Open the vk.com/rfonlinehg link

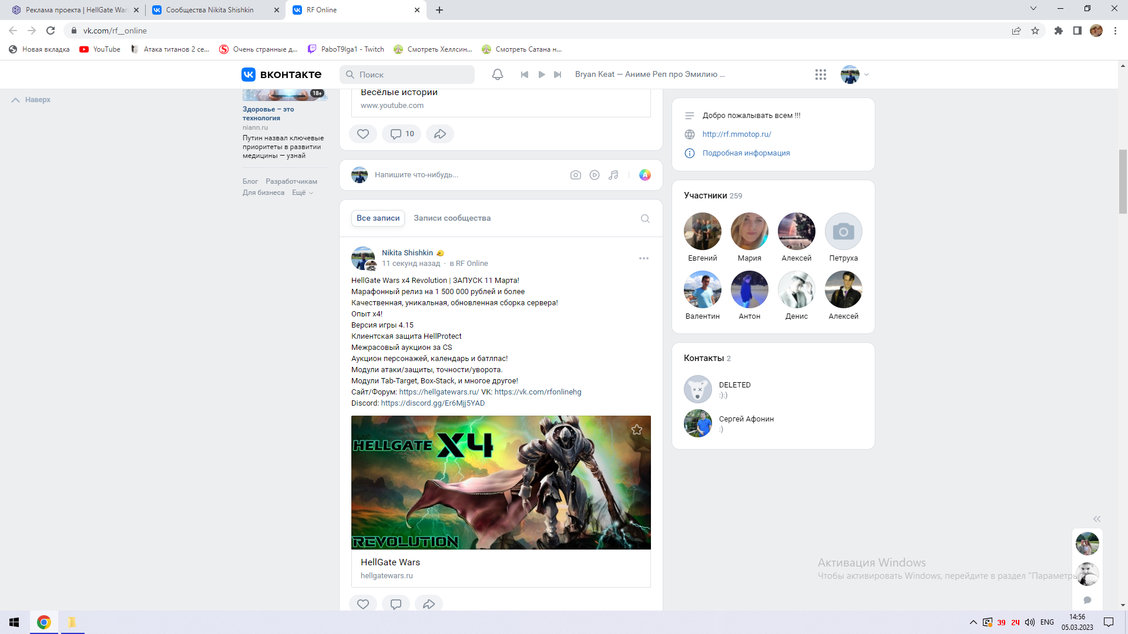click(x=538, y=392)
